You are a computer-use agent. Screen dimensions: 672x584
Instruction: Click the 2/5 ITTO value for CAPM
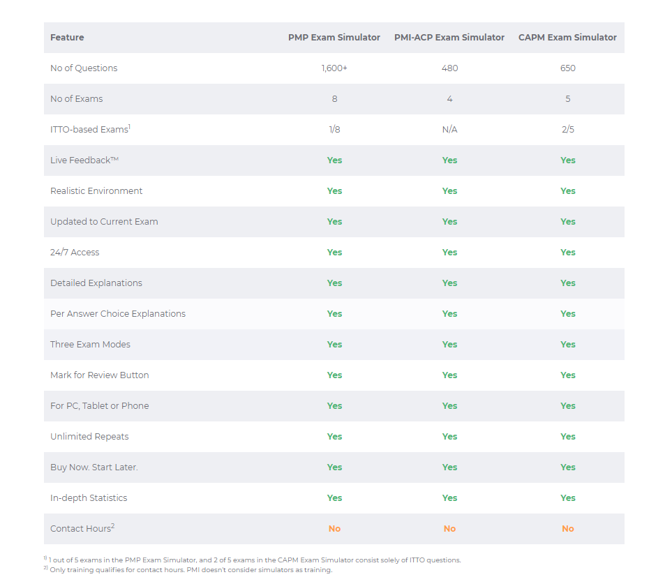[x=568, y=129]
